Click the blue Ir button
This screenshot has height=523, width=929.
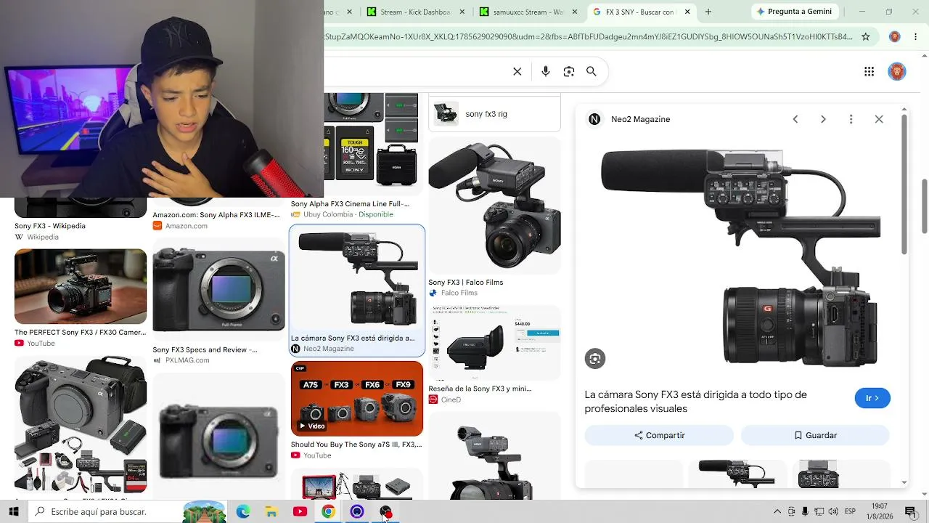point(872,398)
